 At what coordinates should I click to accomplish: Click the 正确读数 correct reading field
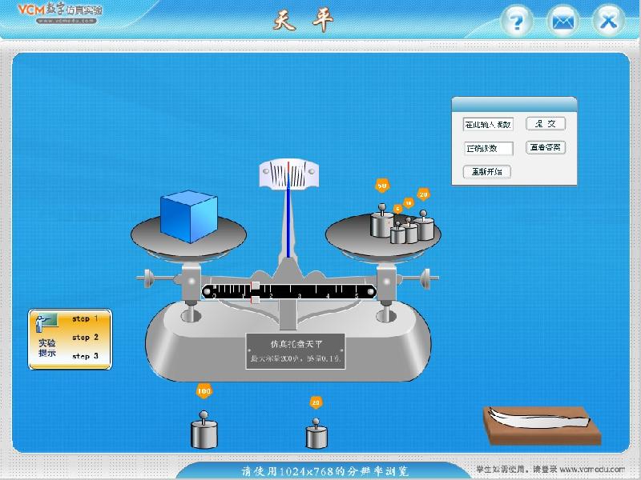488,148
